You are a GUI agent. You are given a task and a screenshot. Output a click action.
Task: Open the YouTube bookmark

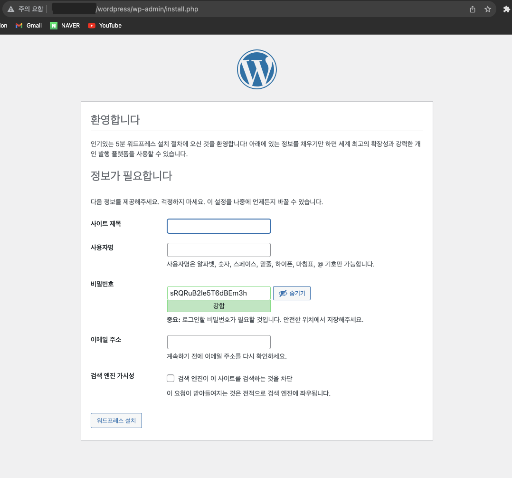(105, 26)
